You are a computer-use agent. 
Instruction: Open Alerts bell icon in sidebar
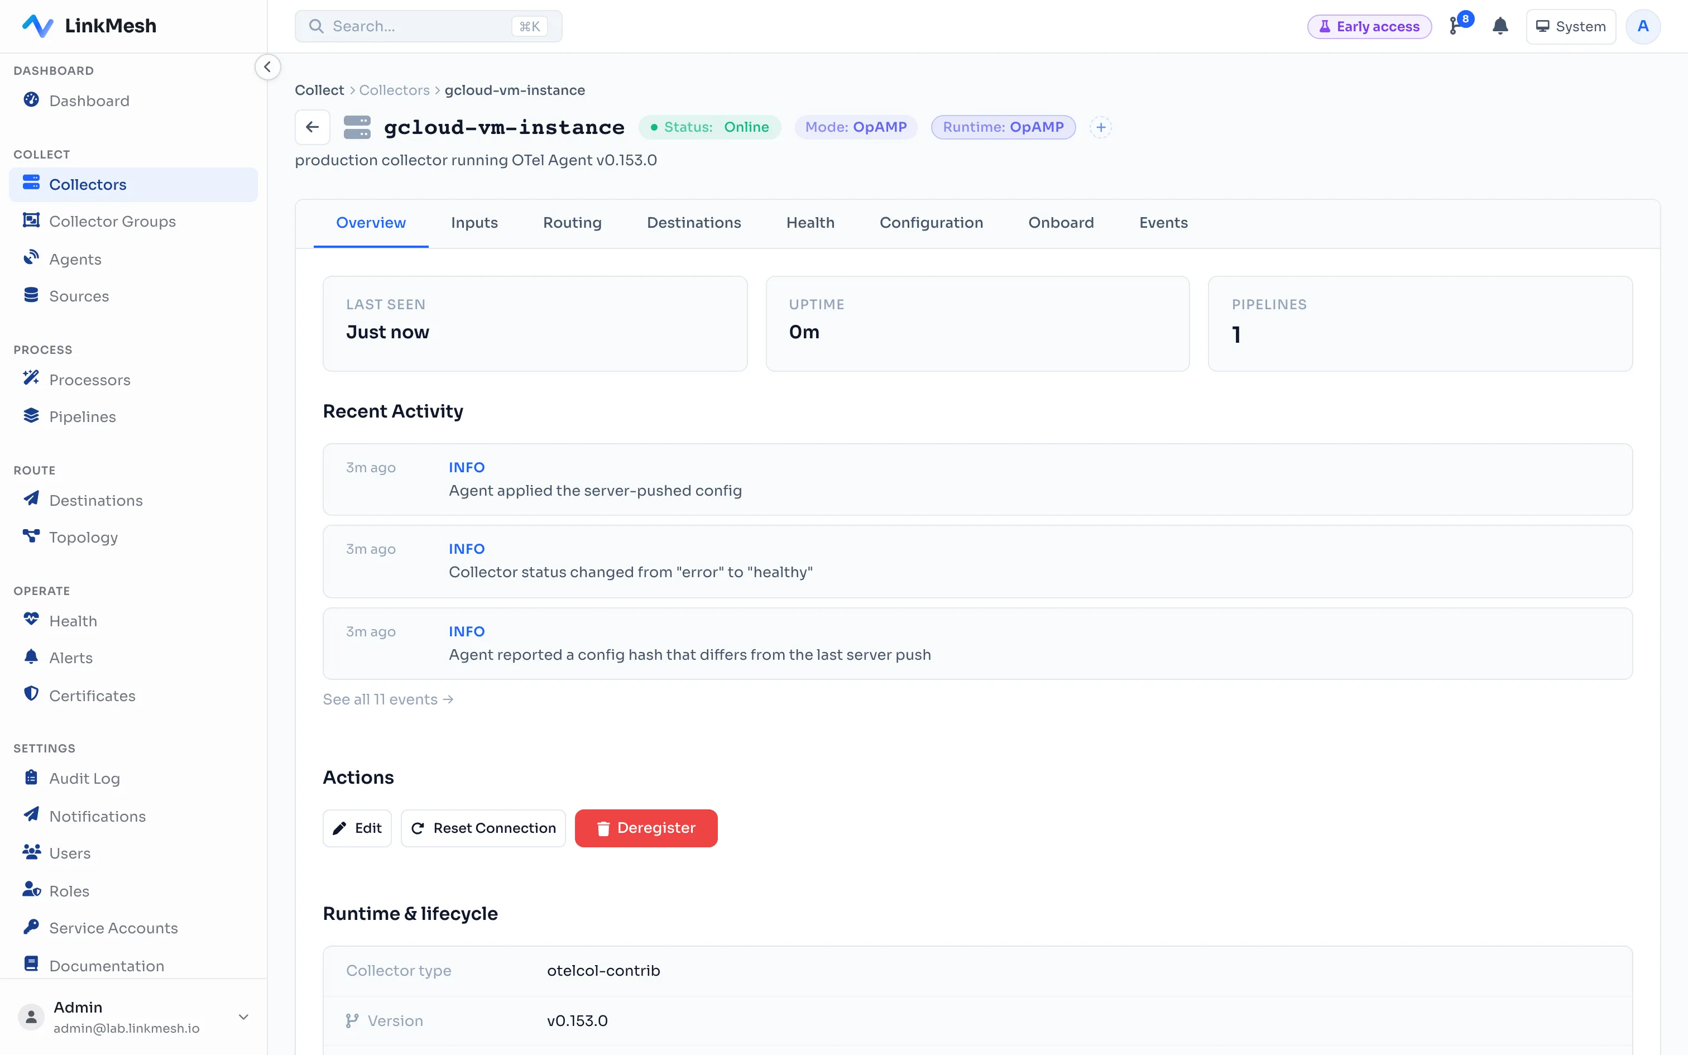(31, 656)
